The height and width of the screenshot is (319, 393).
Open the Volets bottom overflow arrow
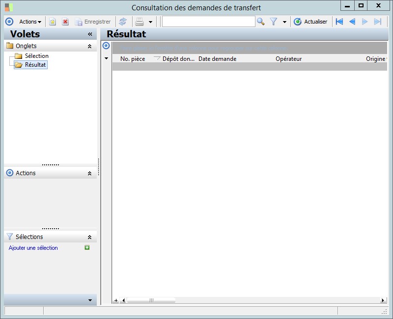(90, 300)
